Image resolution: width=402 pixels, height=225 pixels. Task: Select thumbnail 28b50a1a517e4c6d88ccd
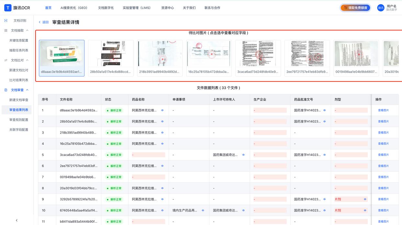pyautogui.click(x=111, y=58)
